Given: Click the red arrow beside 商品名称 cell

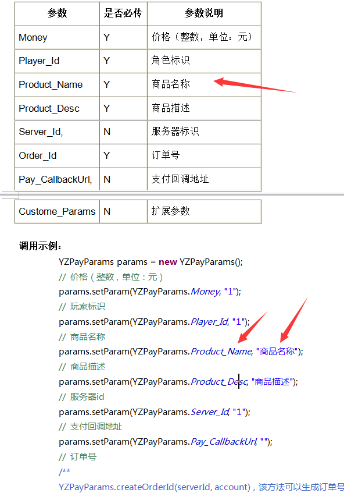Looking at the screenshot, I should tap(255, 85).
